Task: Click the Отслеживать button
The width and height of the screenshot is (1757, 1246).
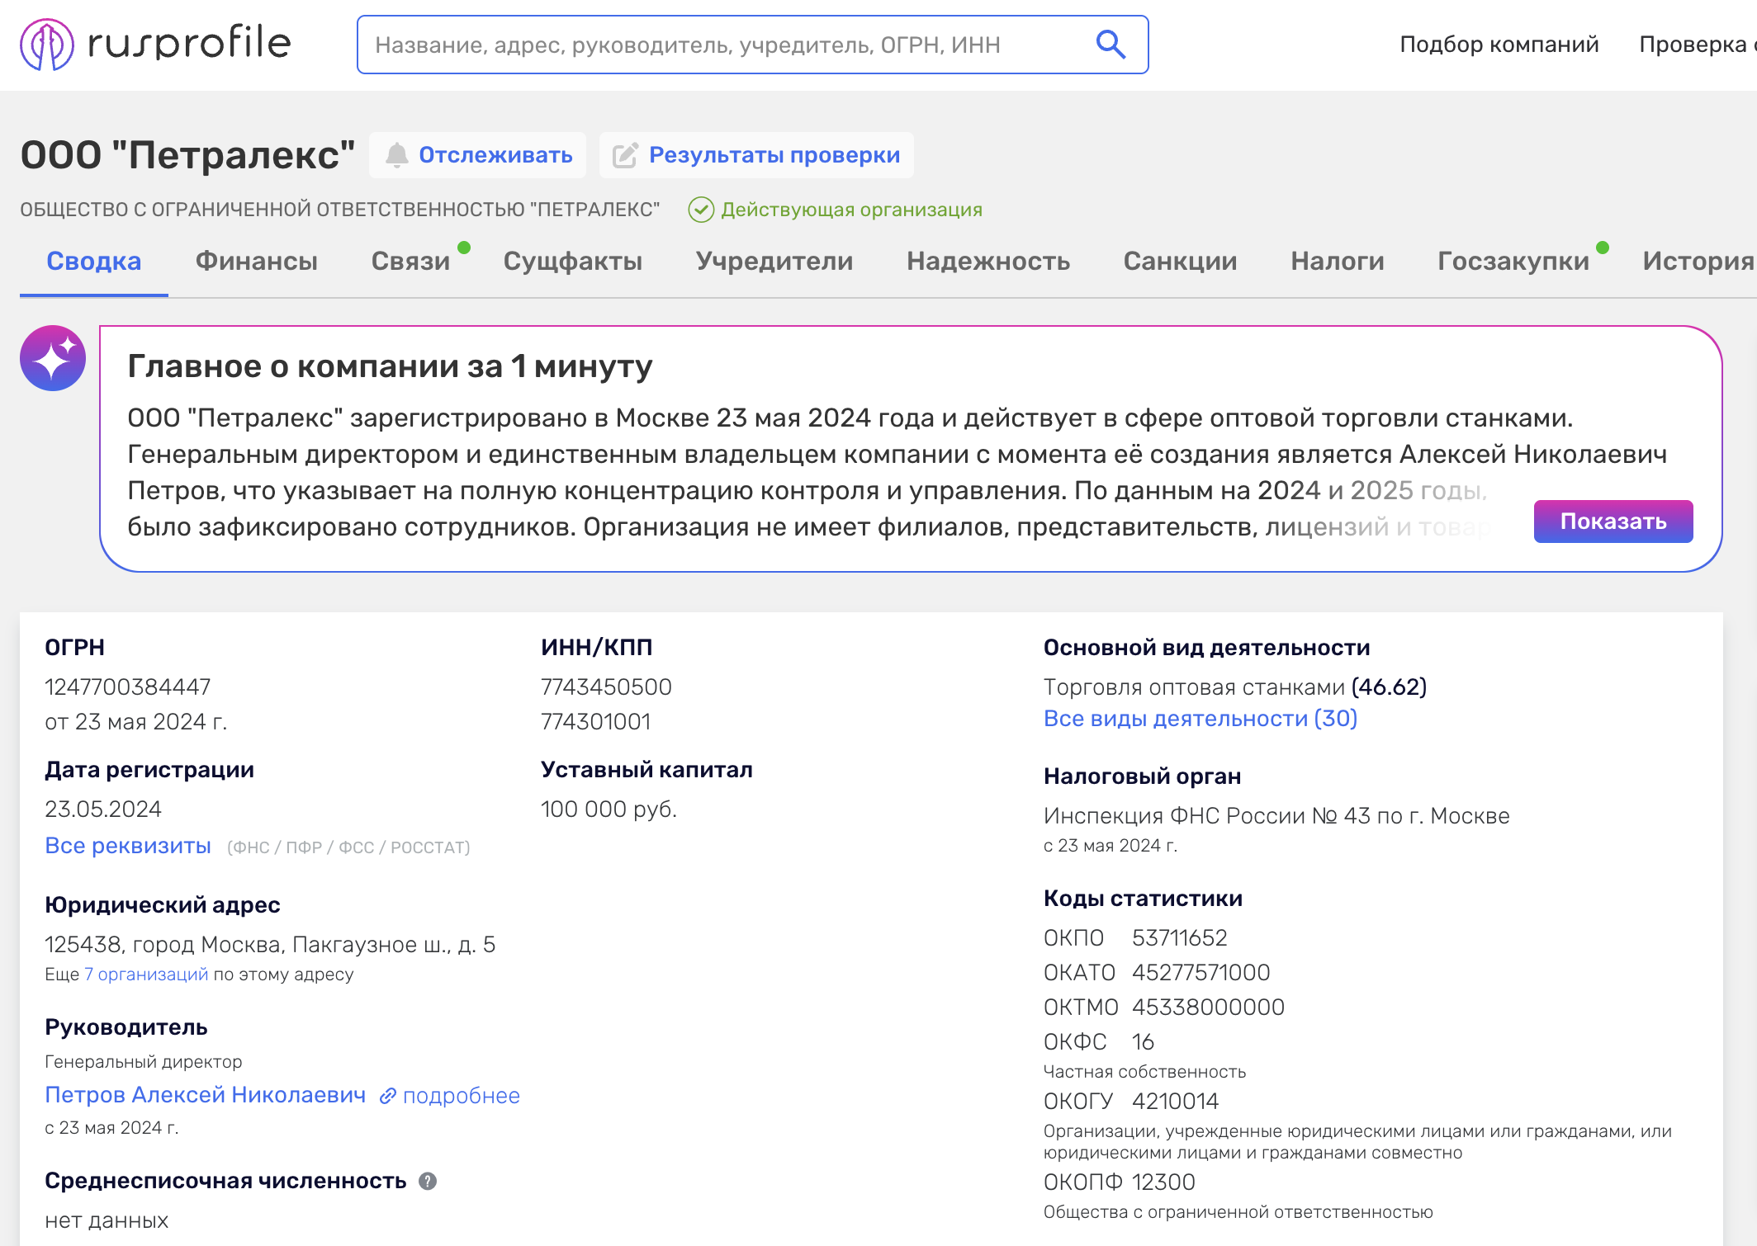Action: click(x=477, y=155)
